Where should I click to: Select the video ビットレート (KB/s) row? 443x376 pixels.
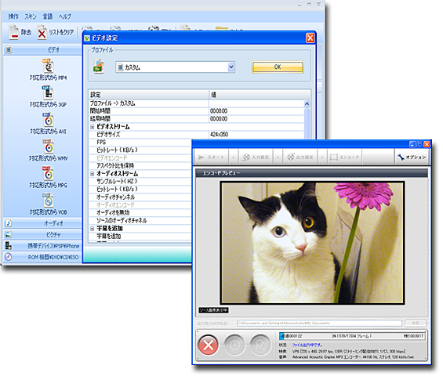[140, 150]
